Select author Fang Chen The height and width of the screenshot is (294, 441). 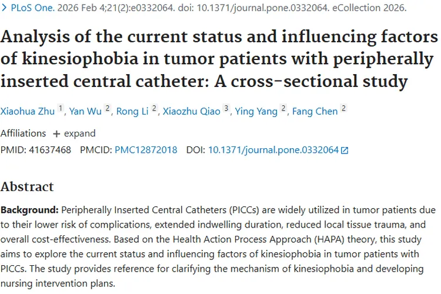coord(315,111)
